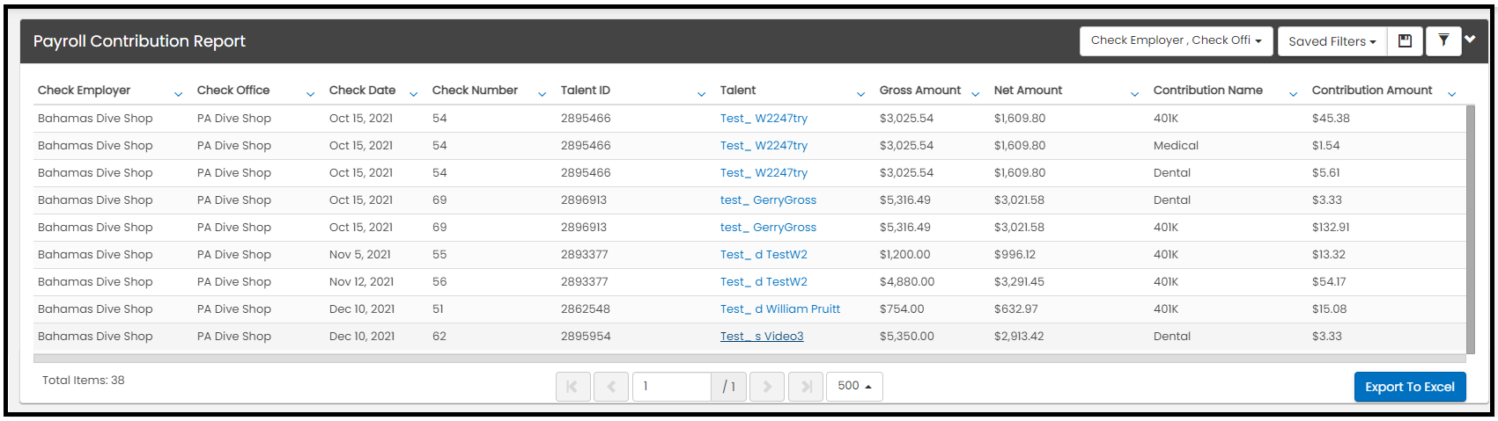
Task: Collapse the report with header chevron
Action: [x=1470, y=39]
